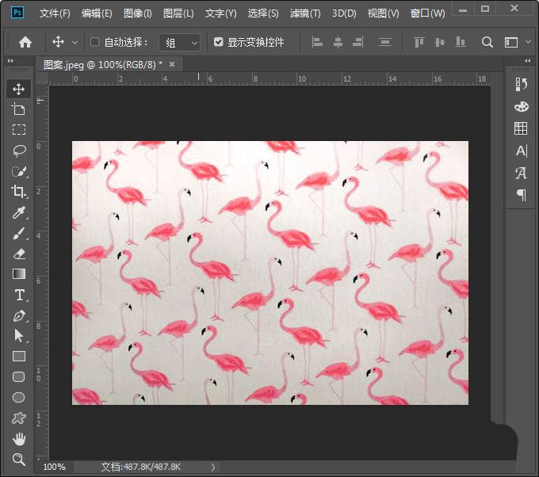Select the Eyedropper tool
The image size is (539, 477).
[x=19, y=212]
